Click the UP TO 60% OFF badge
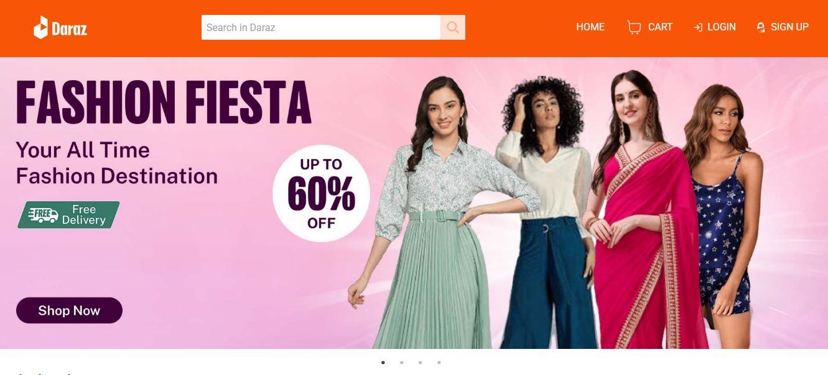 [x=321, y=194]
